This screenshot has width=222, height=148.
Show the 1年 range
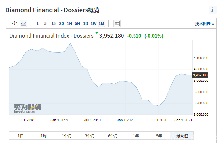click(136, 136)
